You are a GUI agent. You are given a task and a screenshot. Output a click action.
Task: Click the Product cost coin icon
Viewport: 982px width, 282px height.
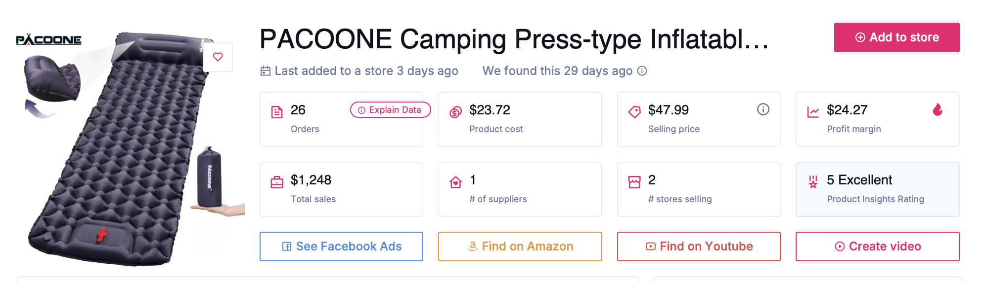tap(455, 112)
